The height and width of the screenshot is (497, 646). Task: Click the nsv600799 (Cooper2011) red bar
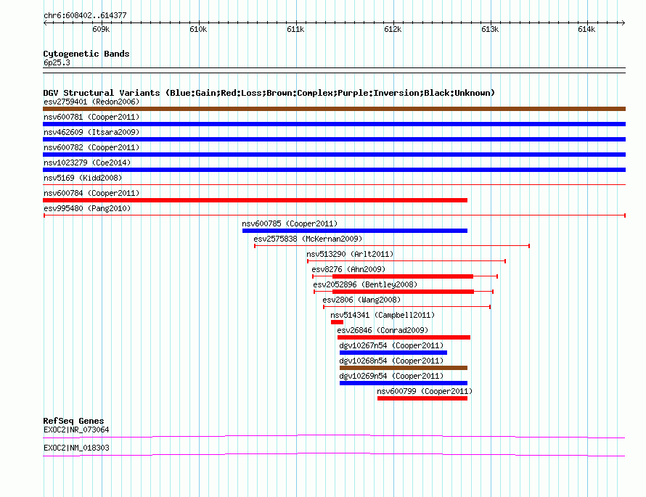(422, 398)
